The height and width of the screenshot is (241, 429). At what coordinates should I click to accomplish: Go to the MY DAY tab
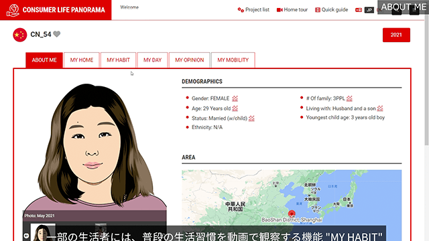point(152,60)
